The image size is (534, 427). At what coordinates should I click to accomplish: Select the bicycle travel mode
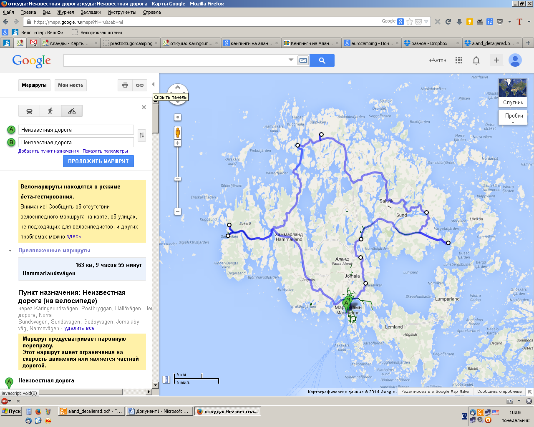(72, 111)
